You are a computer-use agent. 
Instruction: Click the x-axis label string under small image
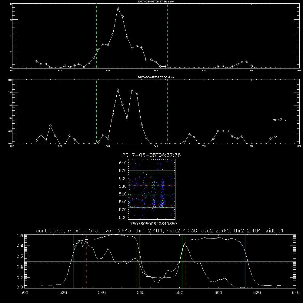pyautogui.click(x=153, y=224)
